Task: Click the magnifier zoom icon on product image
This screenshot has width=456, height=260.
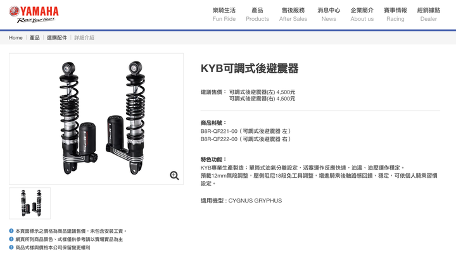Action: tap(175, 175)
